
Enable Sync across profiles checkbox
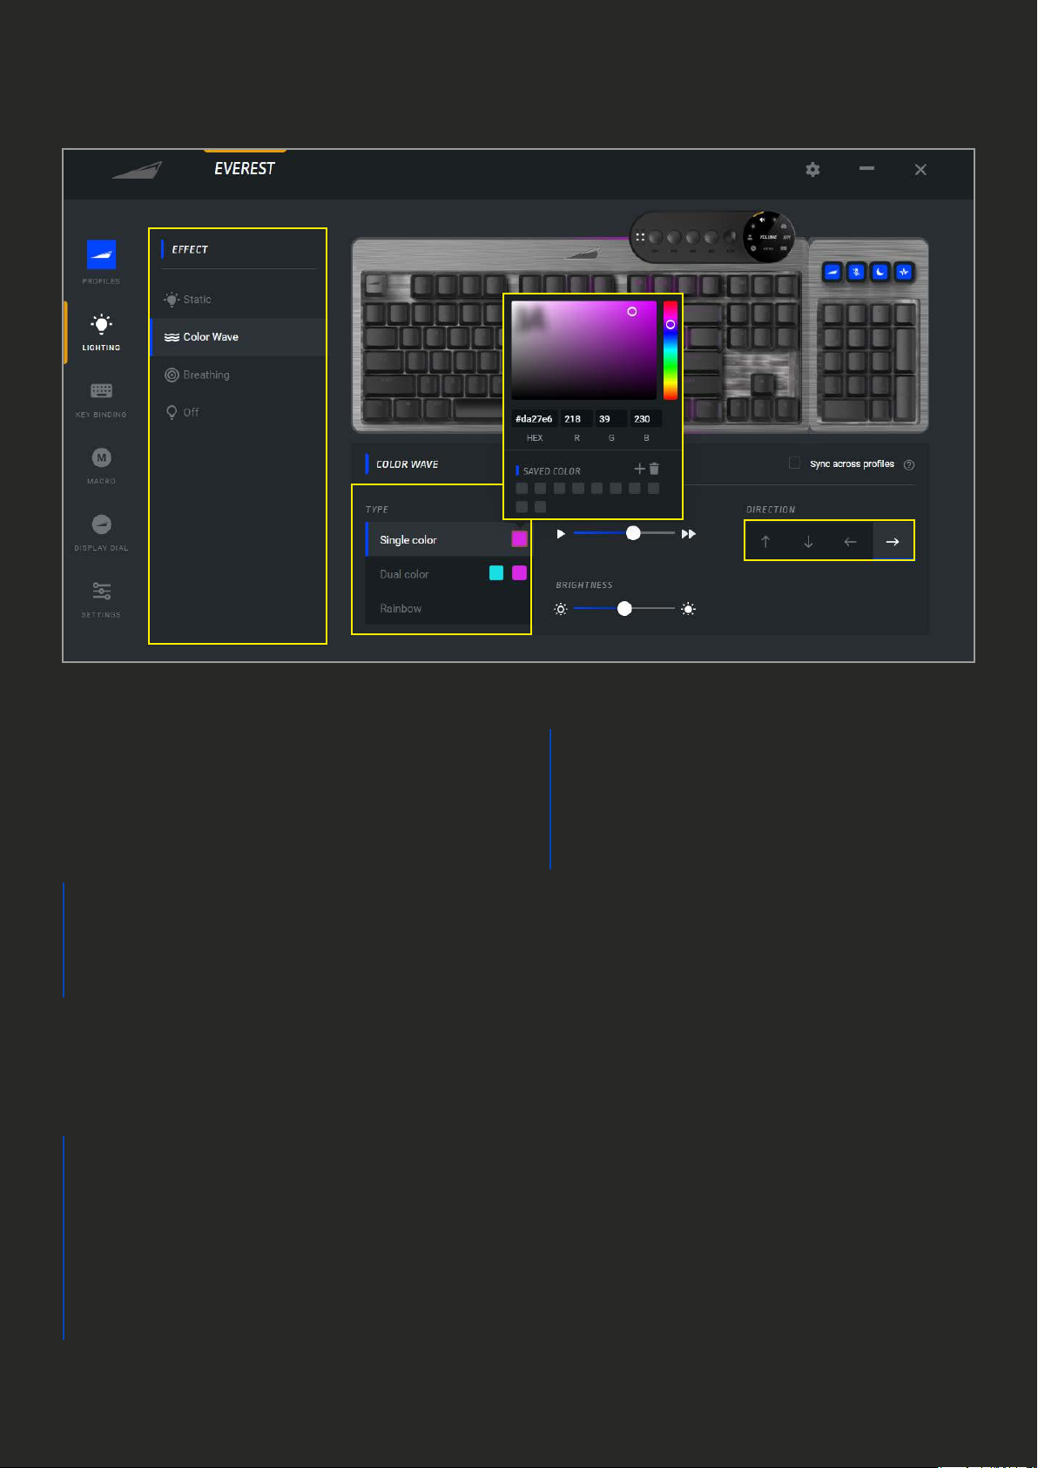coord(794,463)
